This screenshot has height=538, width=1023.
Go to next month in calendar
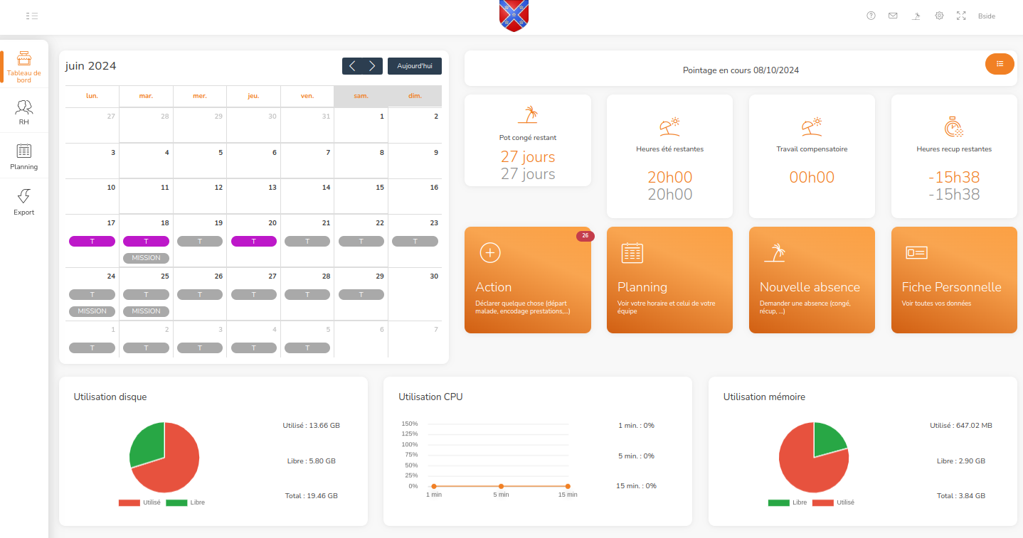tap(372, 66)
